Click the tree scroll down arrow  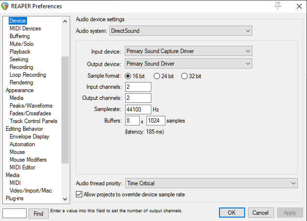(x=65, y=199)
